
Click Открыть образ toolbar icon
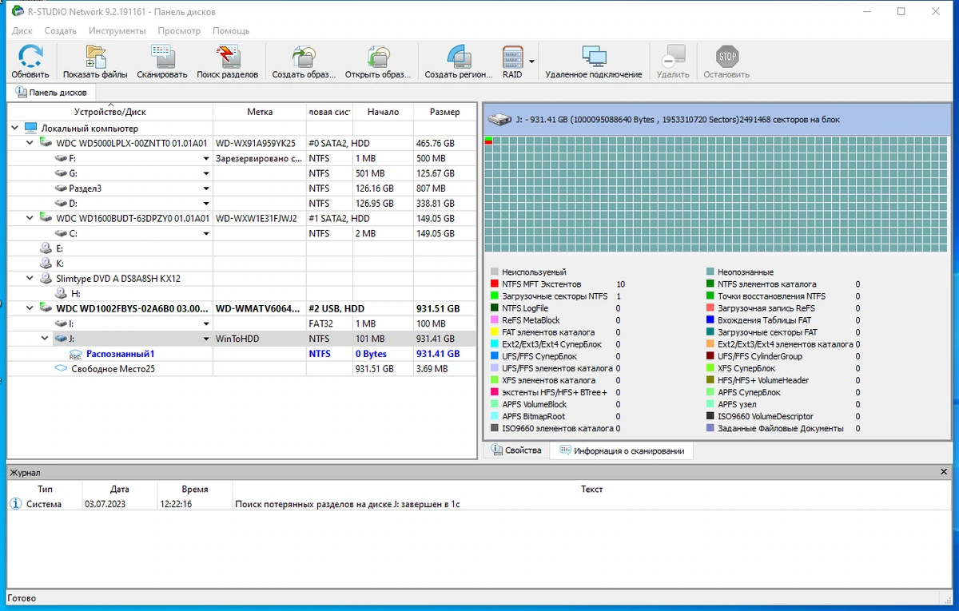pos(378,57)
